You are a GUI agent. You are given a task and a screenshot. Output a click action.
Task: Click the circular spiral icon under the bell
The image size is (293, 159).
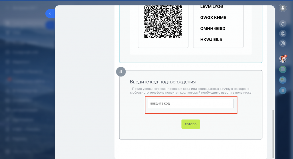(x=283, y=34)
